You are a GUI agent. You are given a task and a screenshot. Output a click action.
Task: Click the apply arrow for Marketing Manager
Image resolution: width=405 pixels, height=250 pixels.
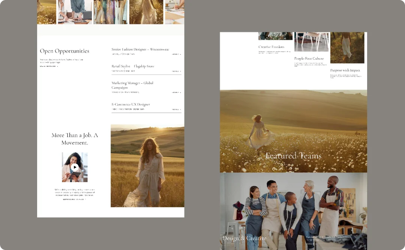pyautogui.click(x=176, y=92)
